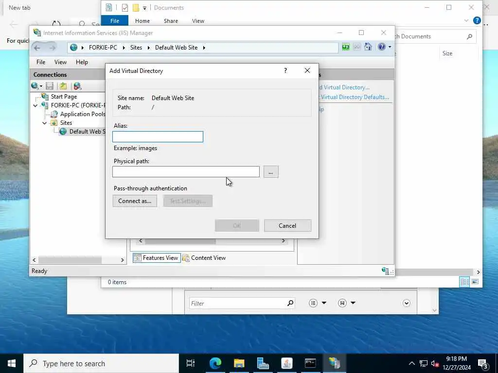Click the Delete Connection icon
This screenshot has height=373, width=498.
pos(77,86)
